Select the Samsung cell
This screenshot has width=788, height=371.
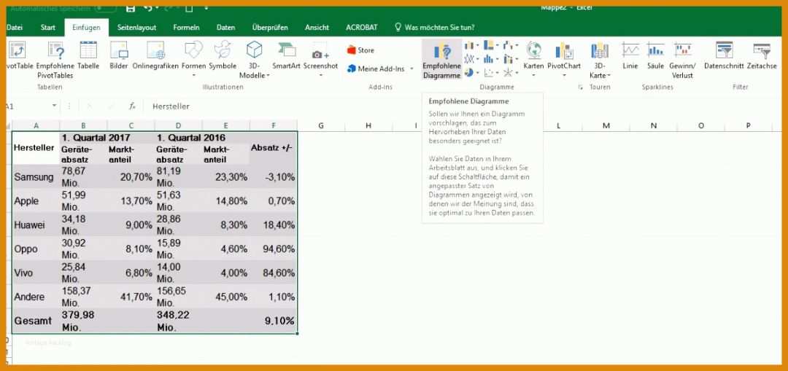[36, 176]
